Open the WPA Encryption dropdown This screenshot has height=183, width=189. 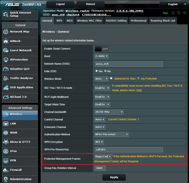pyautogui.click(x=99, y=142)
